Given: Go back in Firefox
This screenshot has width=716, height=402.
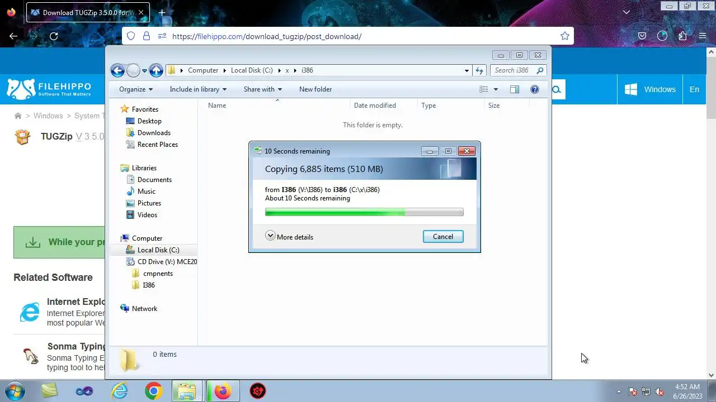Looking at the screenshot, I should coord(13,36).
